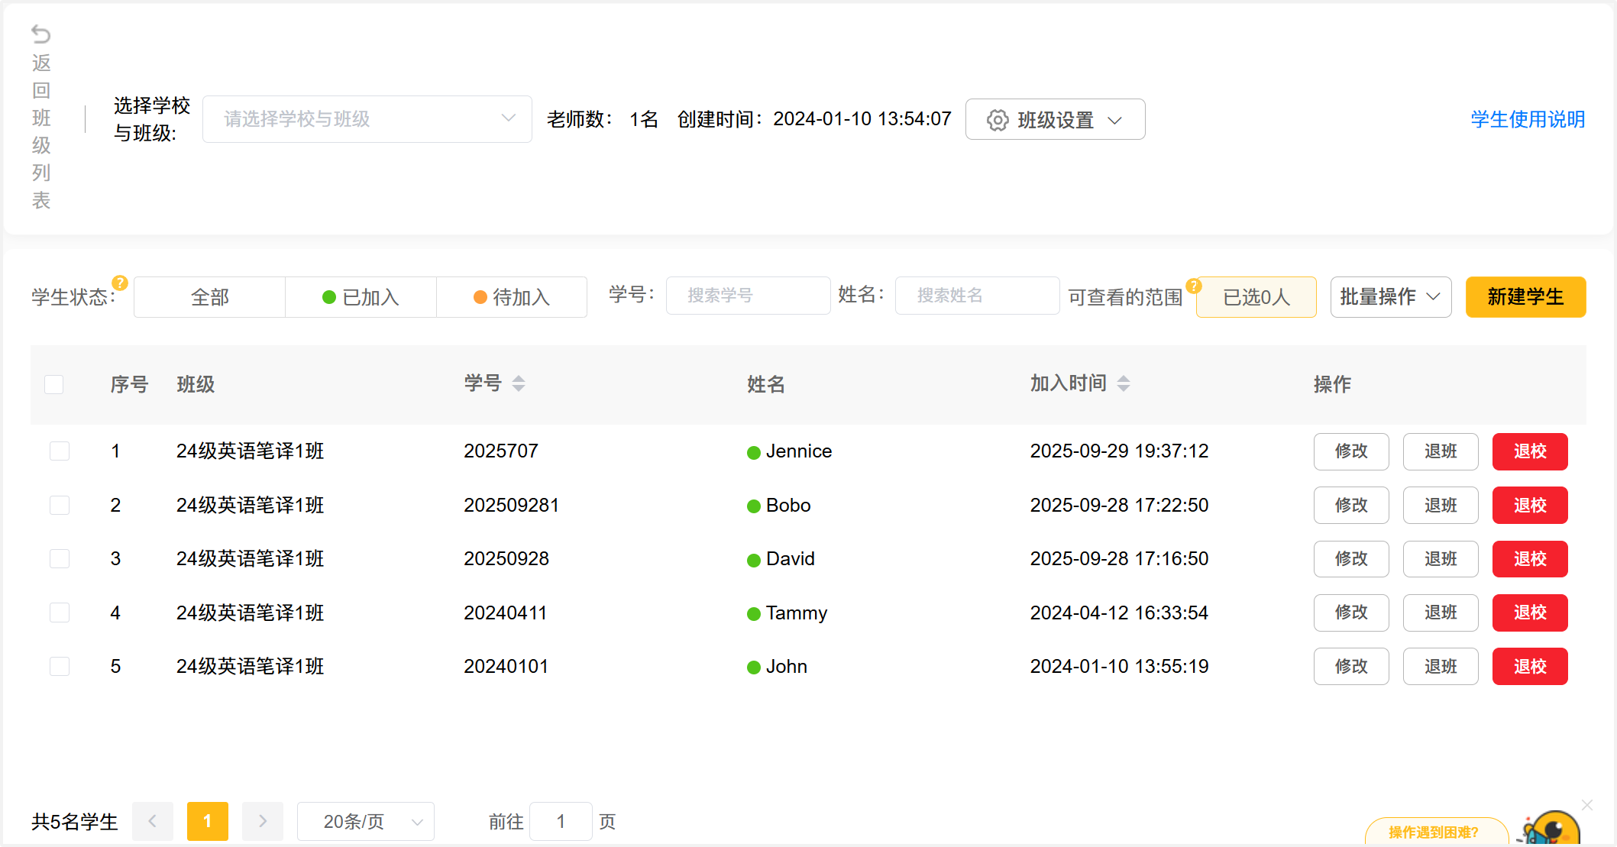Screen dimensions: 1617x847
Task: Select the checkbox for student John
Action: (x=60, y=667)
